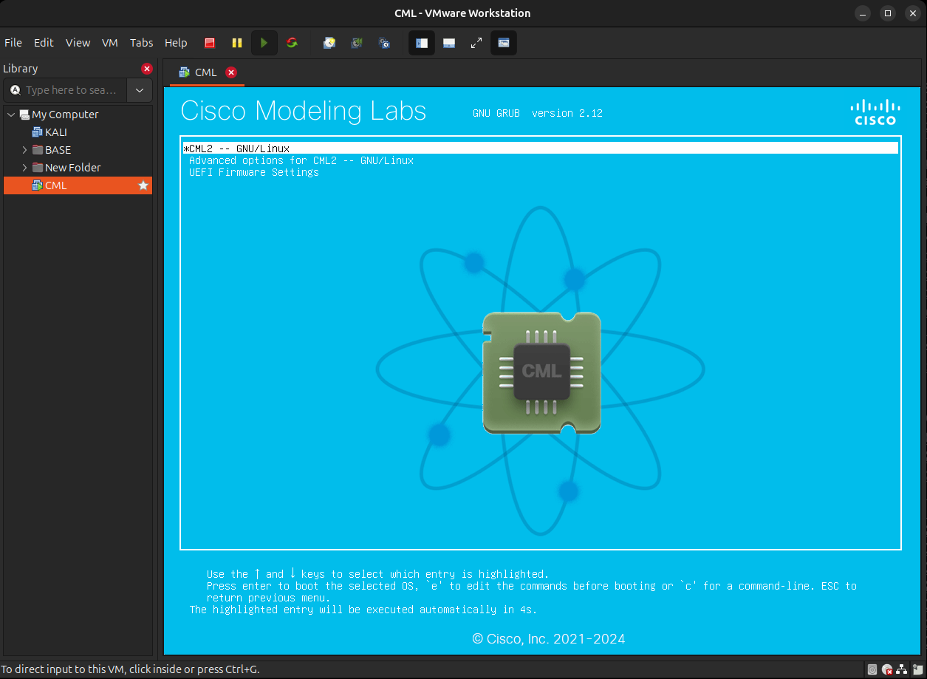This screenshot has width=927, height=679.
Task: Open the Snapshot Manager icon
Action: 384,43
